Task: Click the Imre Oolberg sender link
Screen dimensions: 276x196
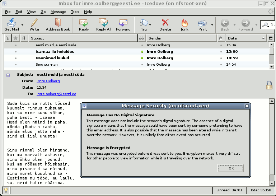Action: click(48, 81)
